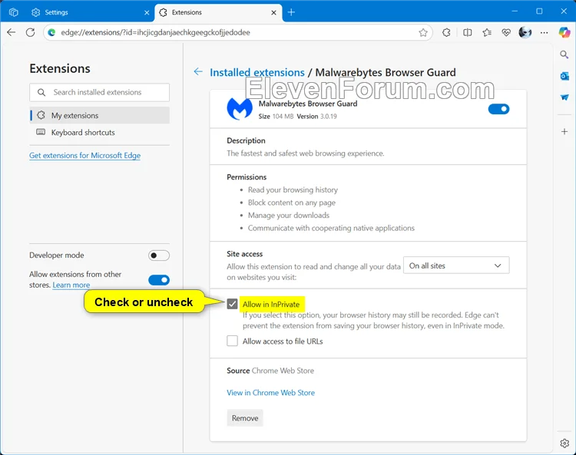Click Search installed extensions field
Screen dimensions: 576x455
click(100, 93)
